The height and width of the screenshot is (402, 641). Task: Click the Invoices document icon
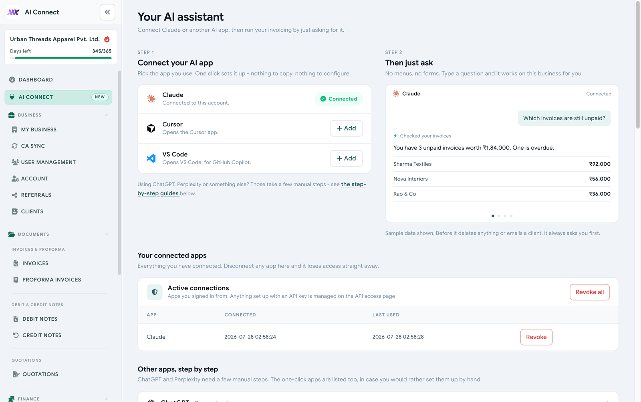[x=16, y=263]
